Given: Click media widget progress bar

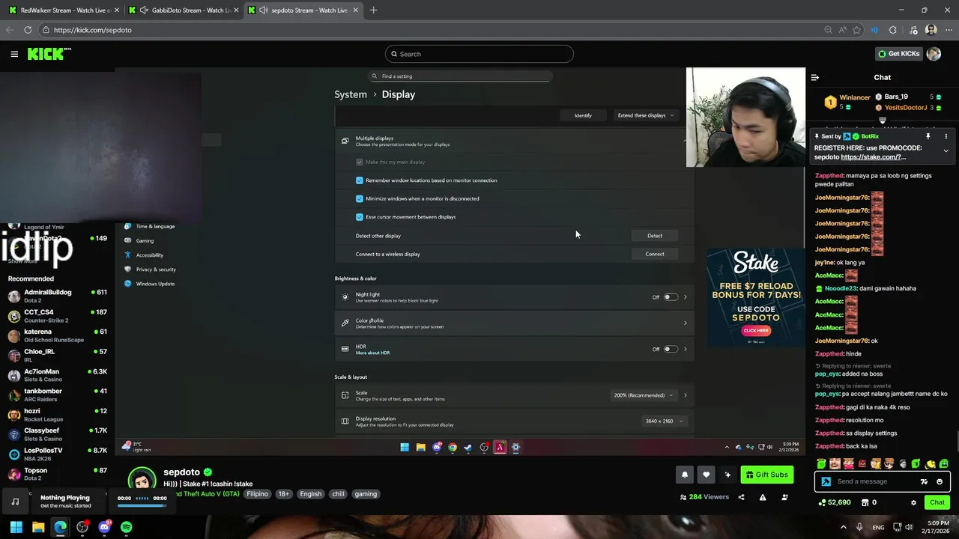Looking at the screenshot, I should [141, 505].
